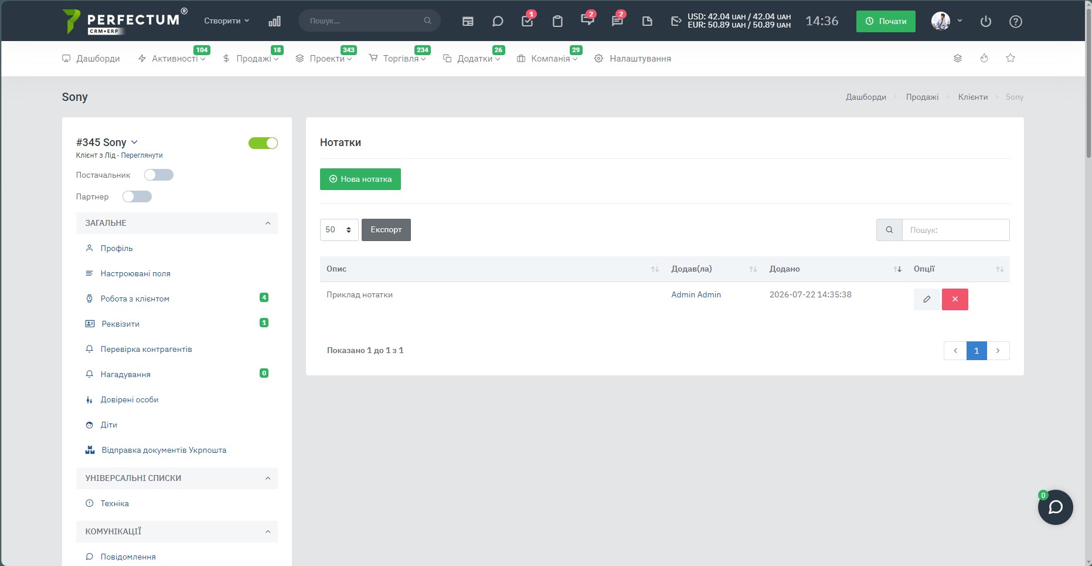This screenshot has width=1092, height=566.
Task: Open the help question mark icon
Action: click(x=1016, y=21)
